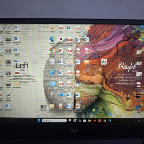Open Google Chrome from the taskbar
Image resolution: width=144 pixels, height=144 pixels.
coord(105,121)
